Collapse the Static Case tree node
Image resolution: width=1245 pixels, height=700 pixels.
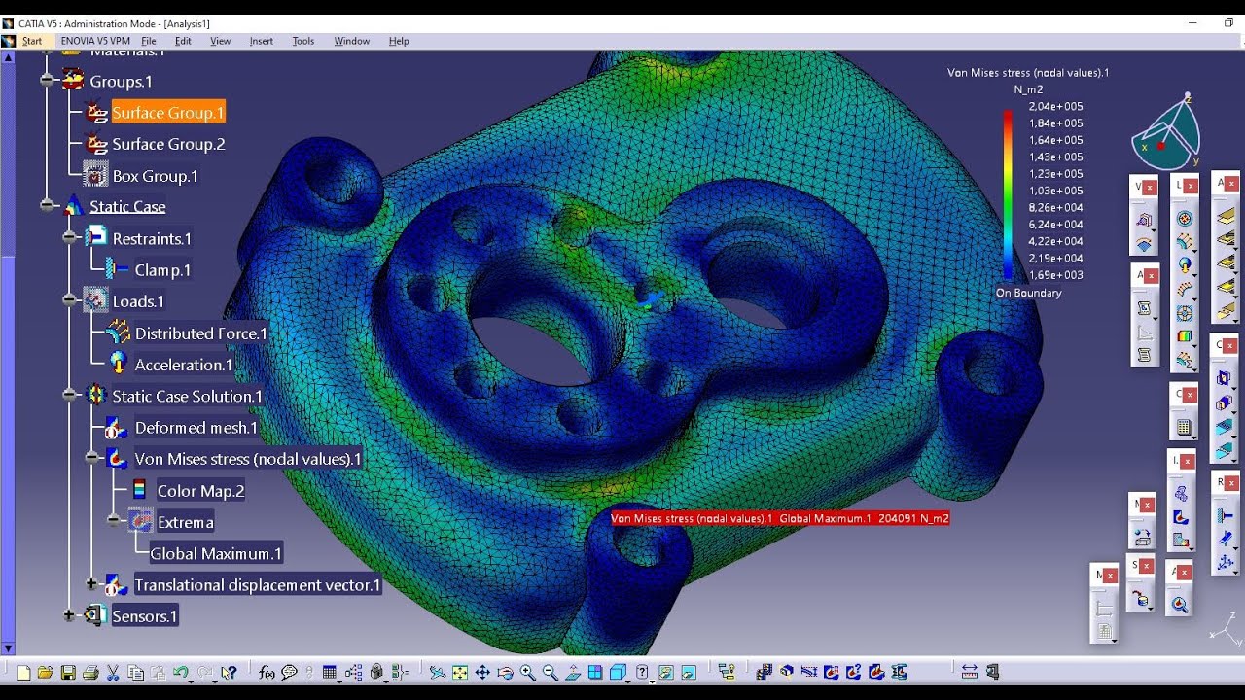47,206
